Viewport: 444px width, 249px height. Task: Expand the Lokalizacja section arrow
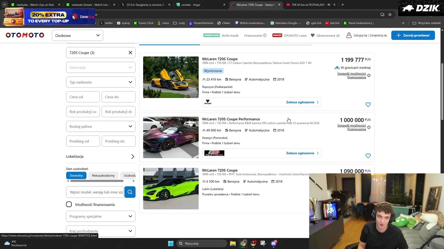pyautogui.click(x=133, y=157)
